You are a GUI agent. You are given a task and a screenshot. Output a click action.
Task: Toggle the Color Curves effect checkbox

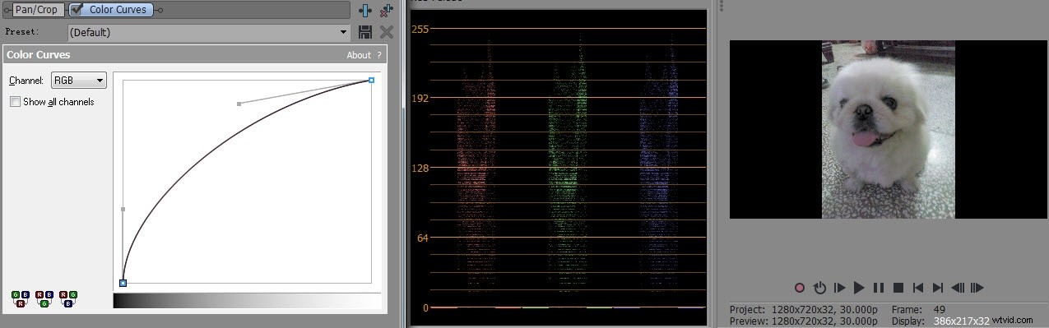click(77, 10)
